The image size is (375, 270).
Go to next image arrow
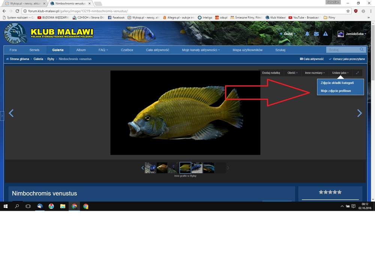(360, 113)
